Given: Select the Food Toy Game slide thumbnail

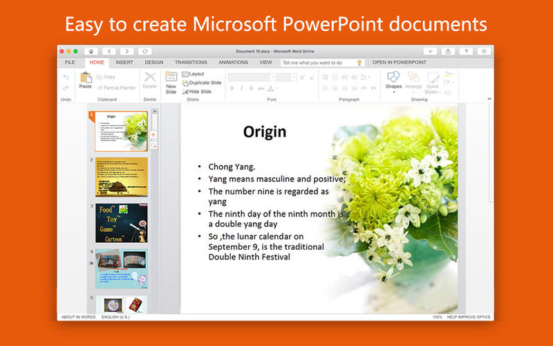Looking at the screenshot, I should [122, 223].
